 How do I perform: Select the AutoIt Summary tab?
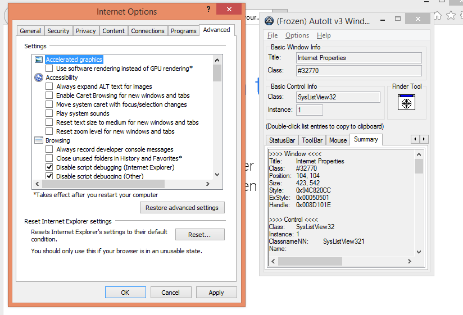pos(366,139)
